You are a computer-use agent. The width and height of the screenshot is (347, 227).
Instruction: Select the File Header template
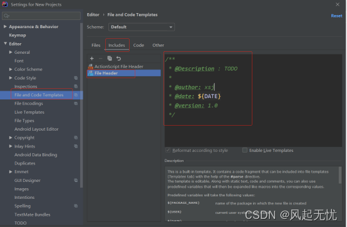pos(124,73)
